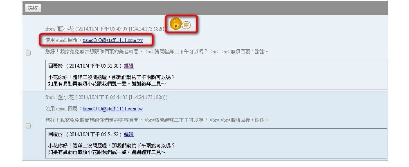409x167 pixels.
Task: Open email link in the 05:45:07 message
Action: (x=113, y=40)
